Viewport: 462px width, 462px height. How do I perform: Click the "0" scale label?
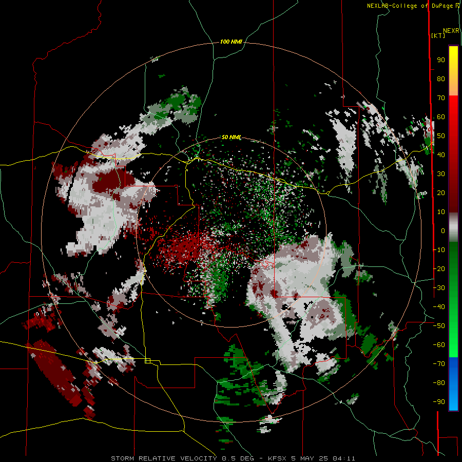[x=443, y=231]
